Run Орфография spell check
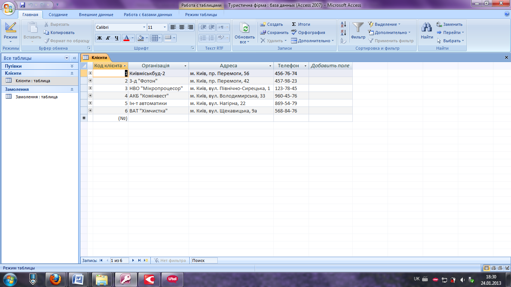Screen dimensions: 511x287 point(308,33)
